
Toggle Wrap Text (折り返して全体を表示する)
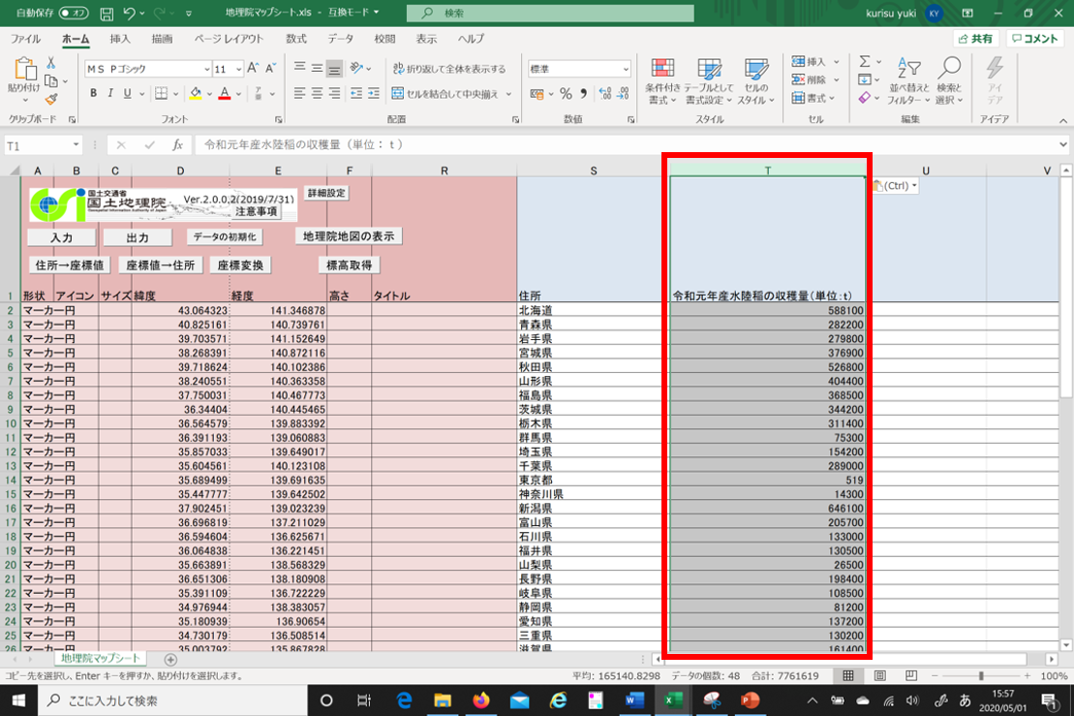point(449,69)
